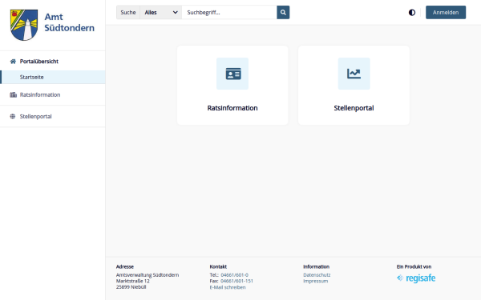This screenshot has height=300, width=481.
Task: Click the ID card icon on Ratsinformation tile
Action: 232,74
